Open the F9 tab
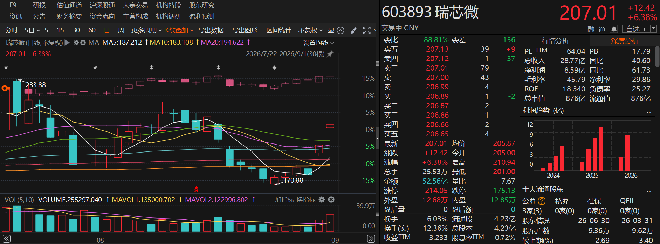660x244 pixels. [13, 5]
